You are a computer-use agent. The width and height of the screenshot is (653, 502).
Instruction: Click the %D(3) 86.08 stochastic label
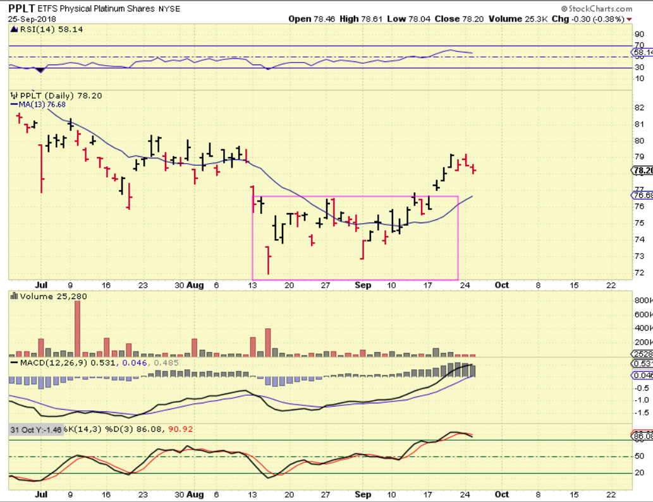[134, 429]
